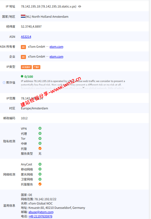Click the green fraud score dot

tap(22, 76)
